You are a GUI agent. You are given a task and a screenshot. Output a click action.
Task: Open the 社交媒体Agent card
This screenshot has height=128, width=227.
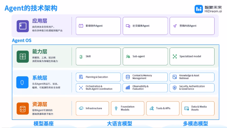145,26
